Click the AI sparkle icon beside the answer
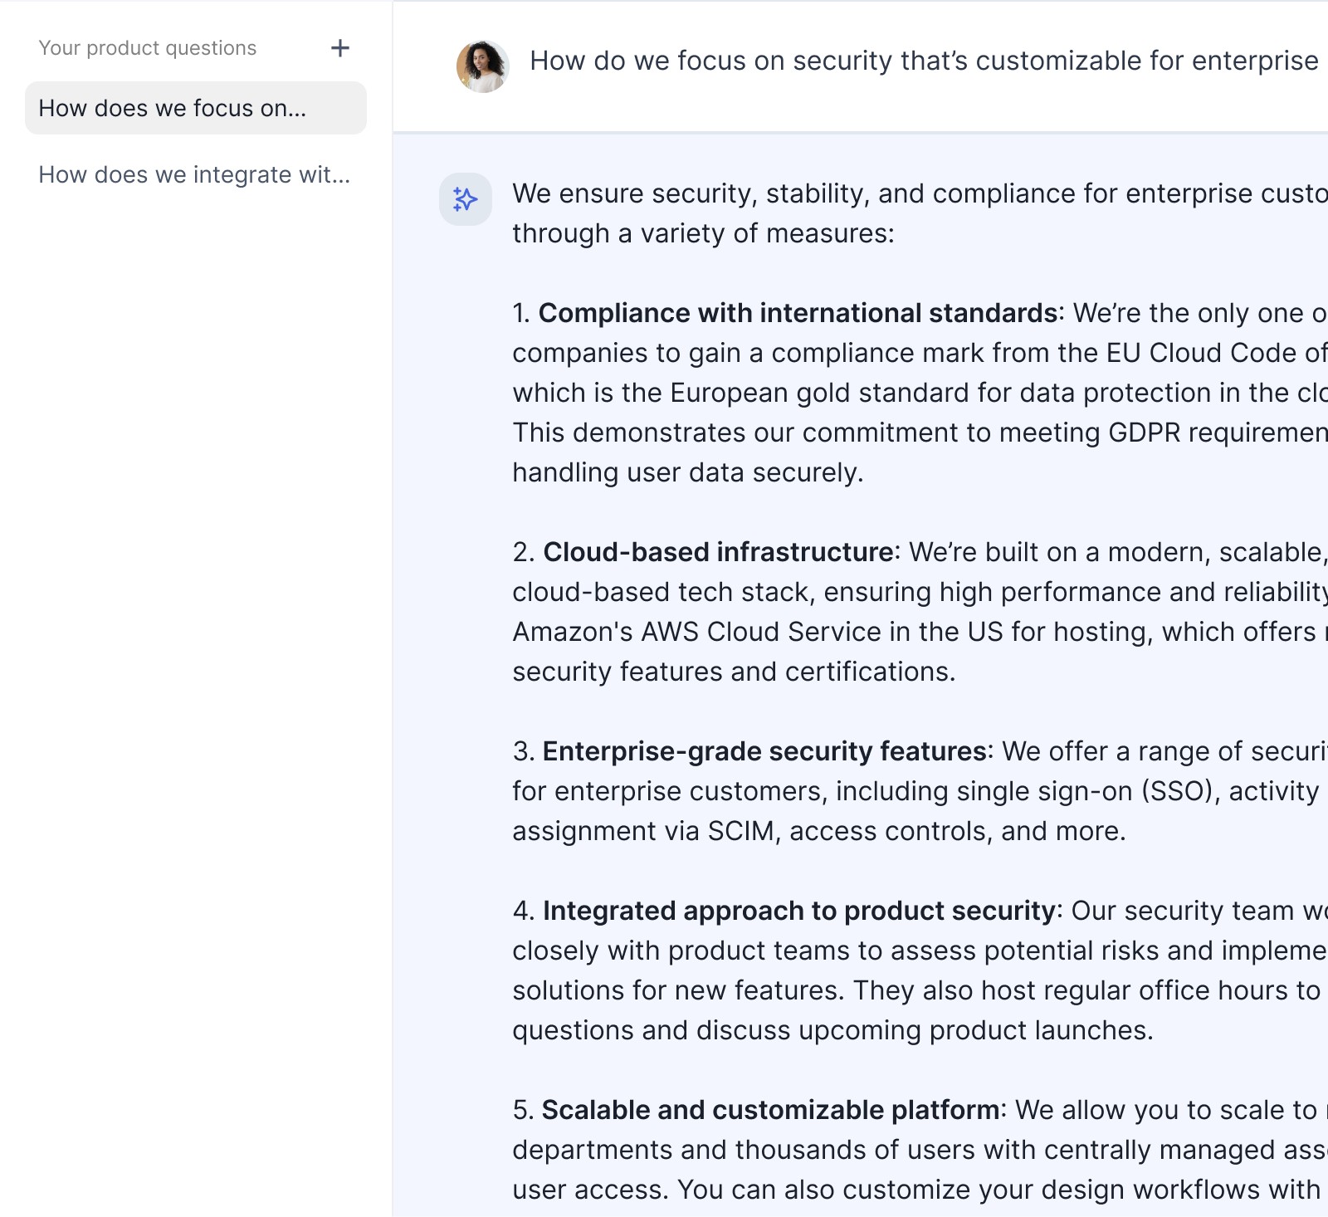The height and width of the screenshot is (1217, 1328). (x=466, y=199)
